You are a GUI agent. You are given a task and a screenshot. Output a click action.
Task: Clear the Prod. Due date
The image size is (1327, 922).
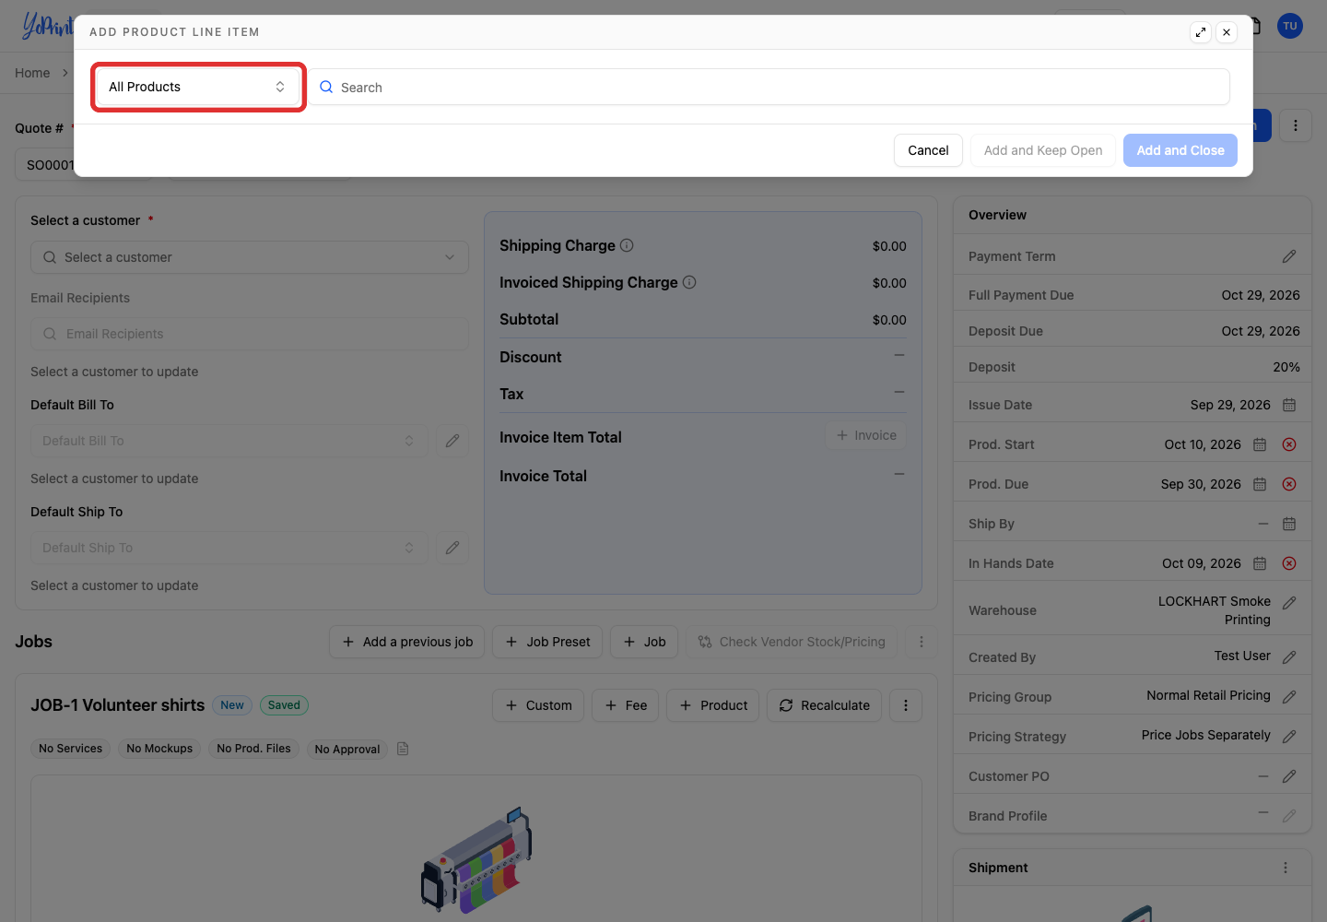tap(1289, 484)
